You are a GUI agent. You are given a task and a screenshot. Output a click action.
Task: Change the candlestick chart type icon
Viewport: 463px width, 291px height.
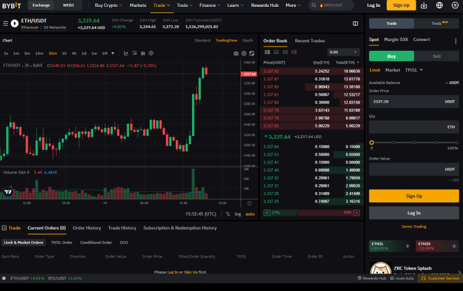143,53
